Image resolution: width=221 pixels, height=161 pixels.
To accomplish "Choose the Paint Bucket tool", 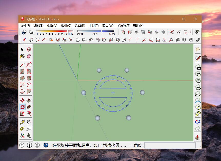I will point(22,56).
